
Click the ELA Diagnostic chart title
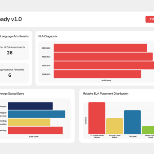click(x=48, y=36)
